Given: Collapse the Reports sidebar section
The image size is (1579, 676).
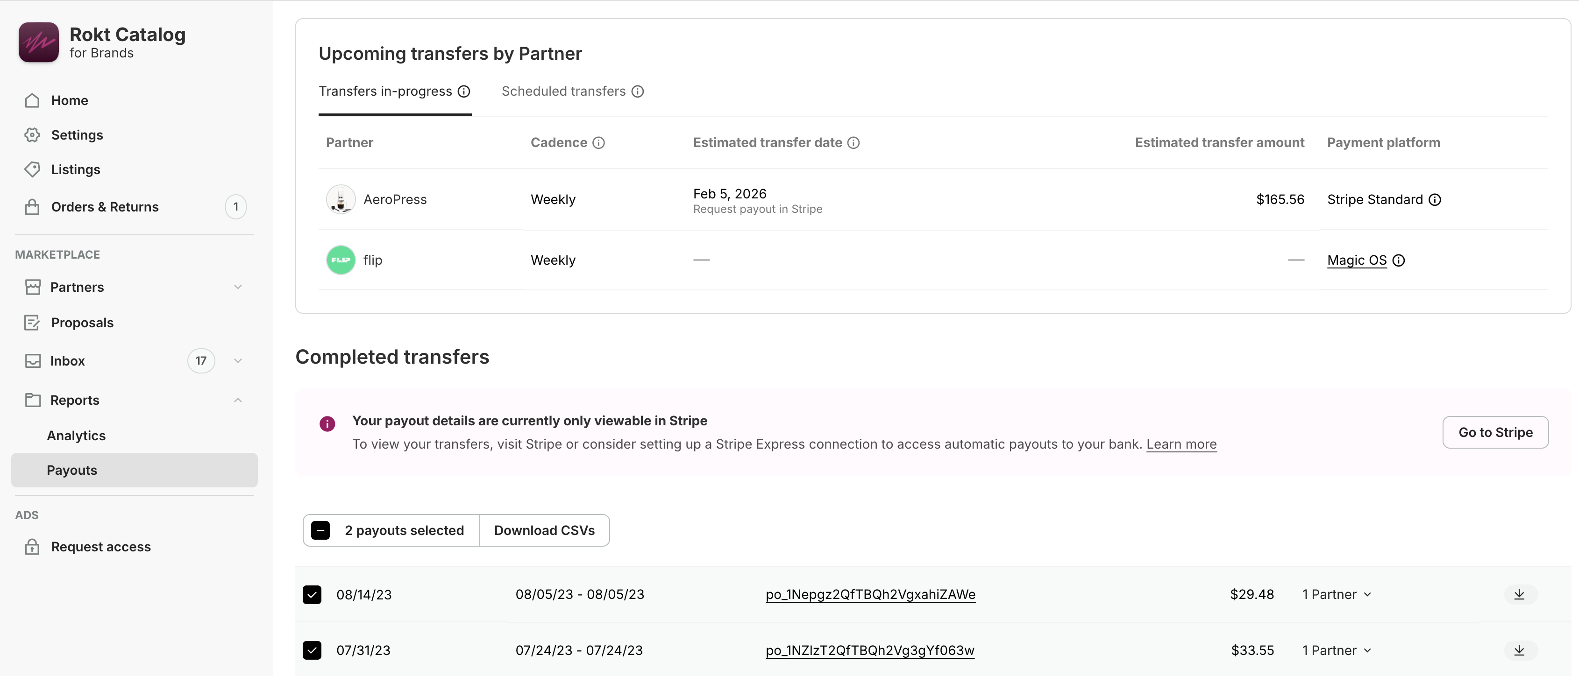Looking at the screenshot, I should click(238, 400).
